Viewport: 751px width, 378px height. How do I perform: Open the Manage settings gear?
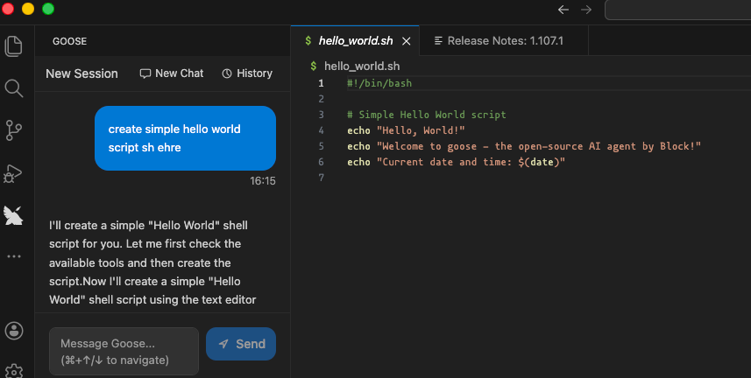tap(13, 370)
